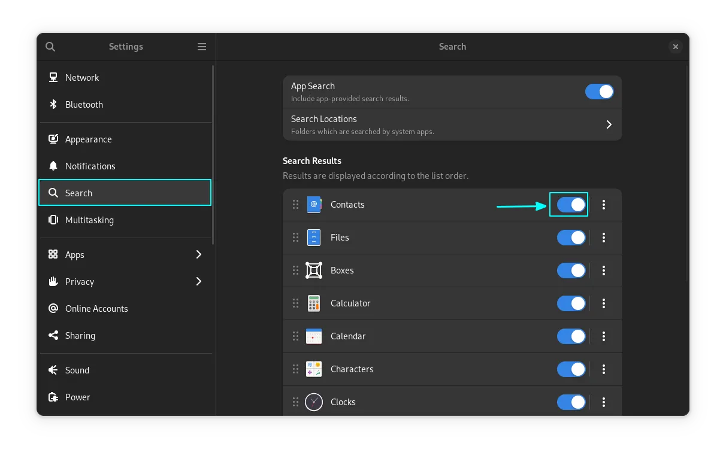The width and height of the screenshot is (726, 456).
Task: Toggle off Characters search results
Action: (x=571, y=369)
